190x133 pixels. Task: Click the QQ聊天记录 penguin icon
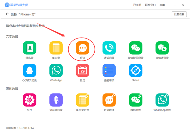29,70
